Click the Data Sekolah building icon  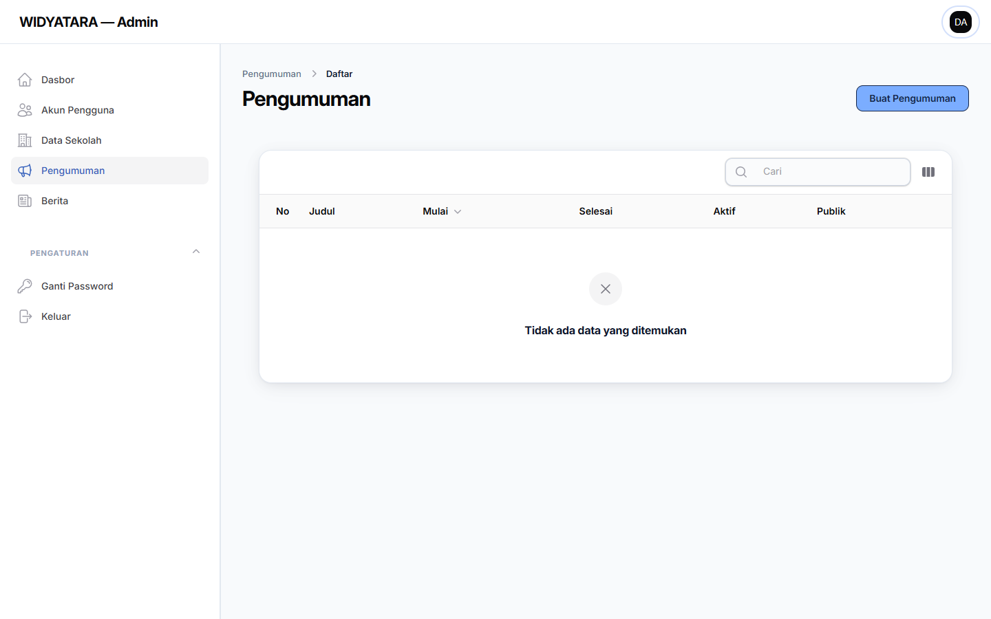[25, 140]
